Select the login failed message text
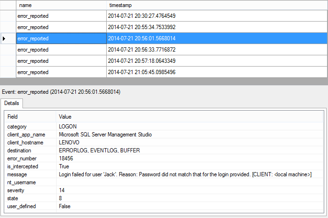Screen dimensions: 328x218 (x=185, y=174)
